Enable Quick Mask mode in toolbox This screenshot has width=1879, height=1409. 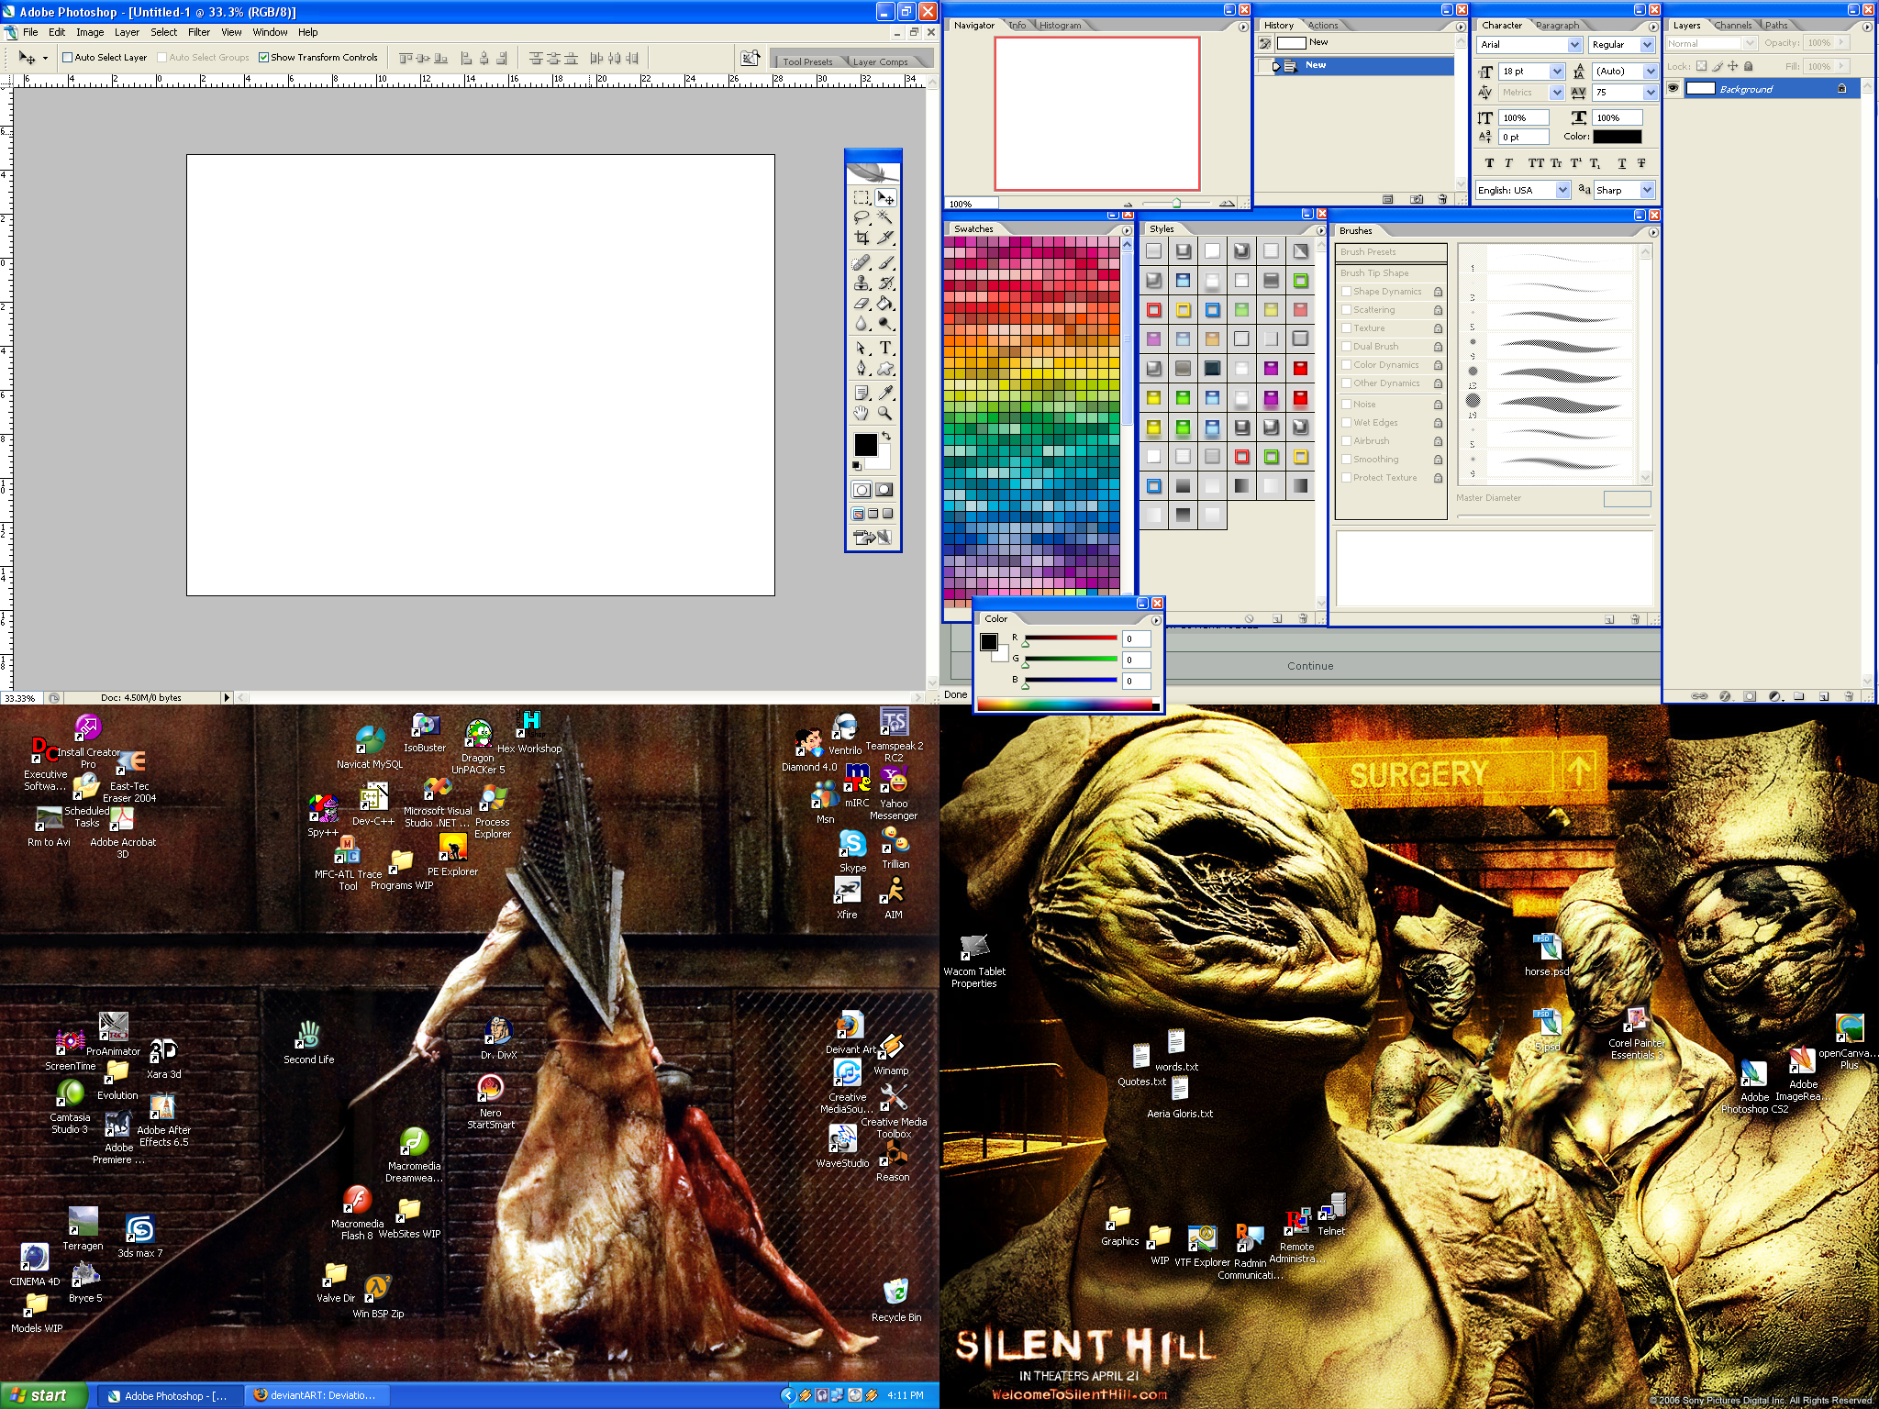pos(884,490)
